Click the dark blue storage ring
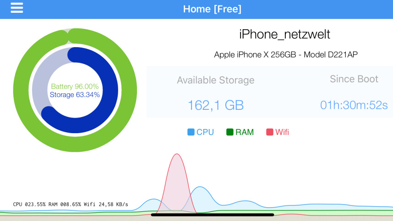This screenshot has height=221, width=393. (x=110, y=90)
